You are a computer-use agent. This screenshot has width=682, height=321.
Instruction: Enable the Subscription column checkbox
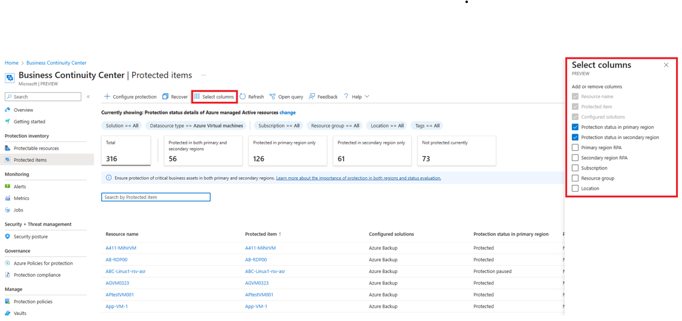(575, 168)
